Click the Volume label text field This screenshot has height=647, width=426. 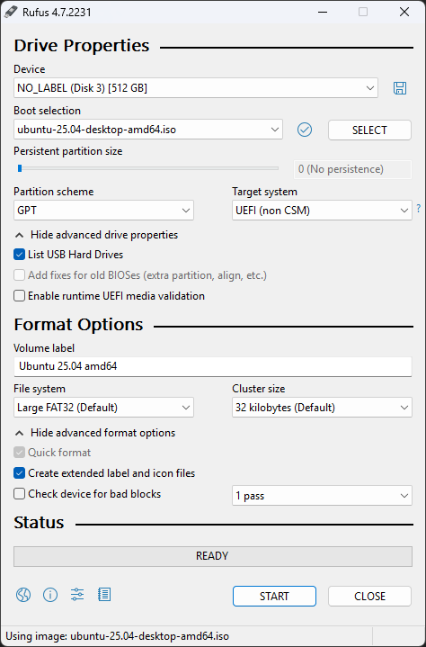pyautogui.click(x=213, y=366)
